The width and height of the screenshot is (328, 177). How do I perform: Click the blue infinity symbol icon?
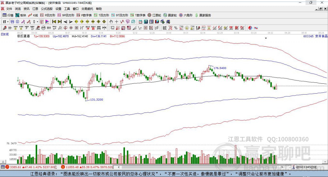(x=256, y=28)
